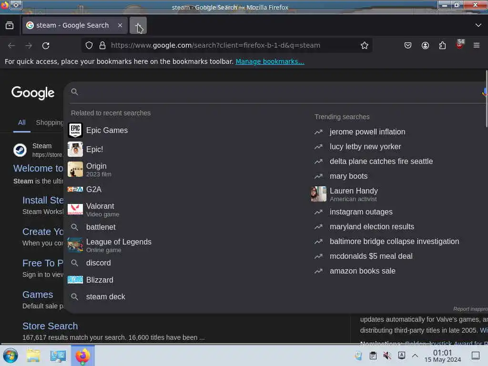Screen dimensions: 488x366
Task: Expand the list all tabs chevron
Action: pyautogui.click(x=478, y=25)
